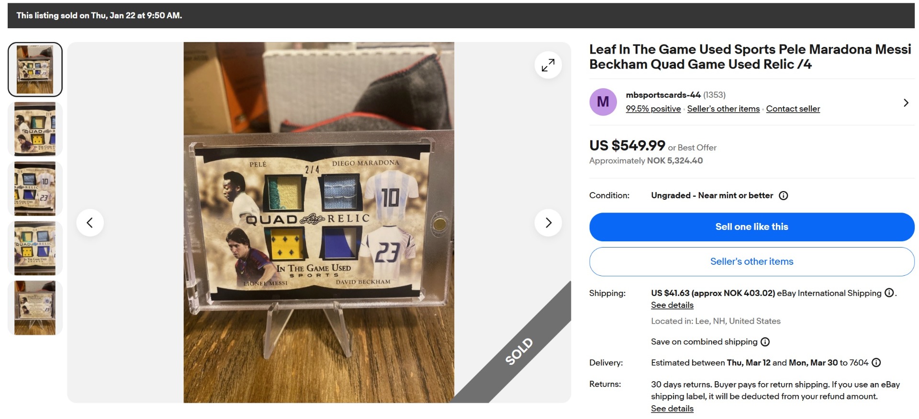Expand seller details chevron arrow
The width and height of the screenshot is (919, 419).
click(906, 102)
